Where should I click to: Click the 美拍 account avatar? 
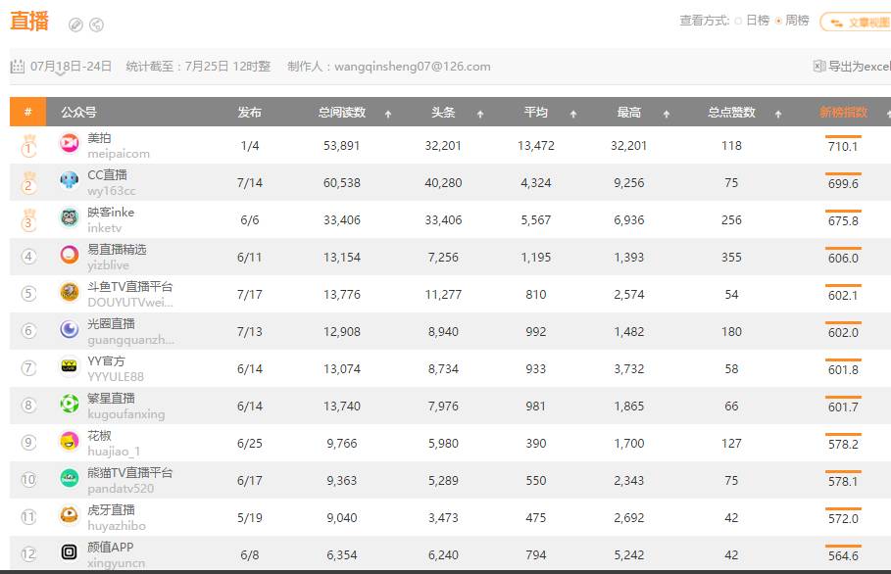(70, 142)
